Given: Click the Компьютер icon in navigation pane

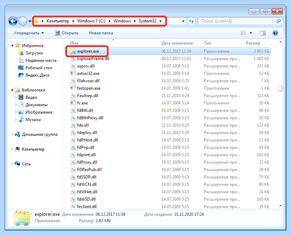Looking at the screenshot, I should (17, 149).
